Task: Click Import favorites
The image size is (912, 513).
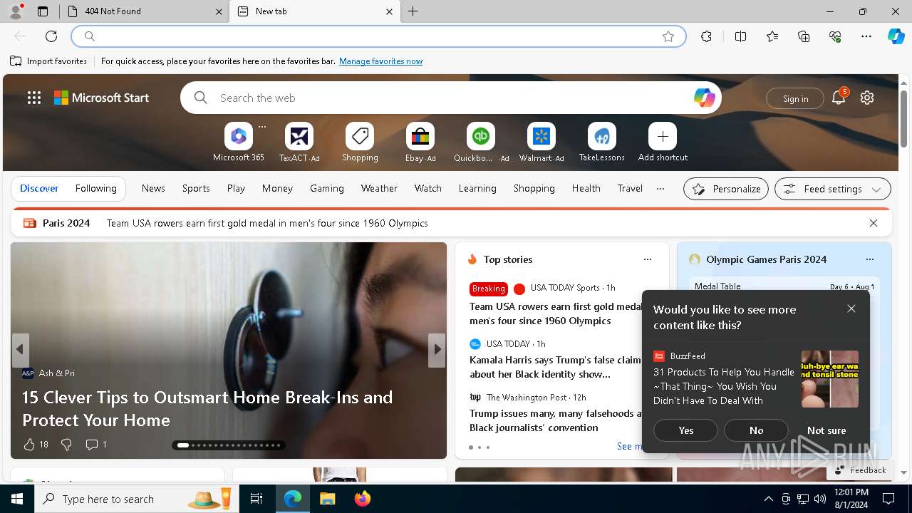Action: point(49,61)
